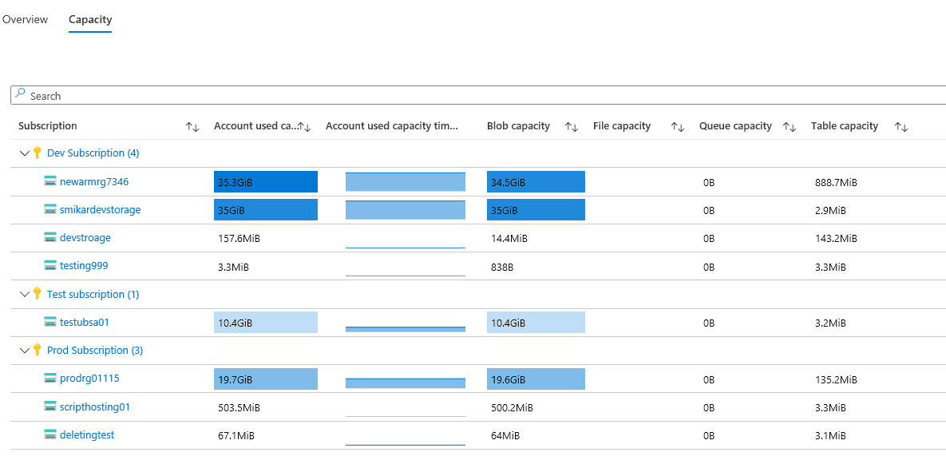Sort the Queue capacity column
The image size is (946, 472).
(790, 126)
